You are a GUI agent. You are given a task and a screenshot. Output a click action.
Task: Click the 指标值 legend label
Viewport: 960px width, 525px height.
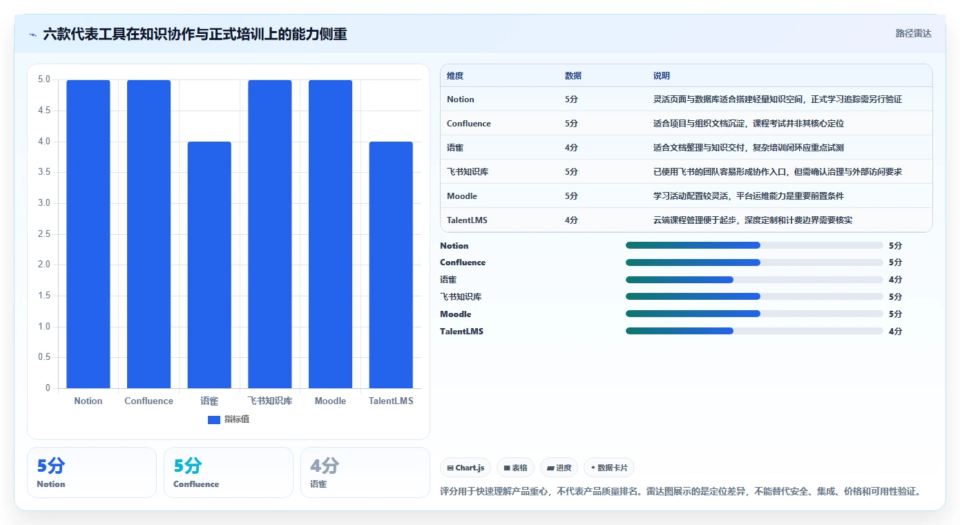click(237, 419)
